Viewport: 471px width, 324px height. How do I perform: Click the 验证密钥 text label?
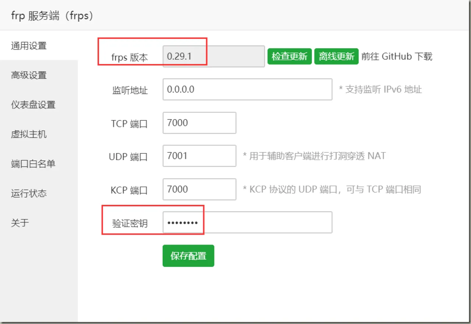[x=130, y=223]
